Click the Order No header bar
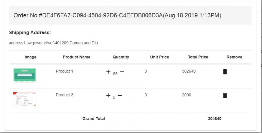 (130, 15)
